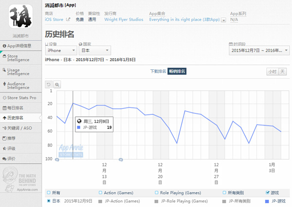292x207 pixels.
Task: Click external link icon next to iOS Store
Action: [x=68, y=19]
